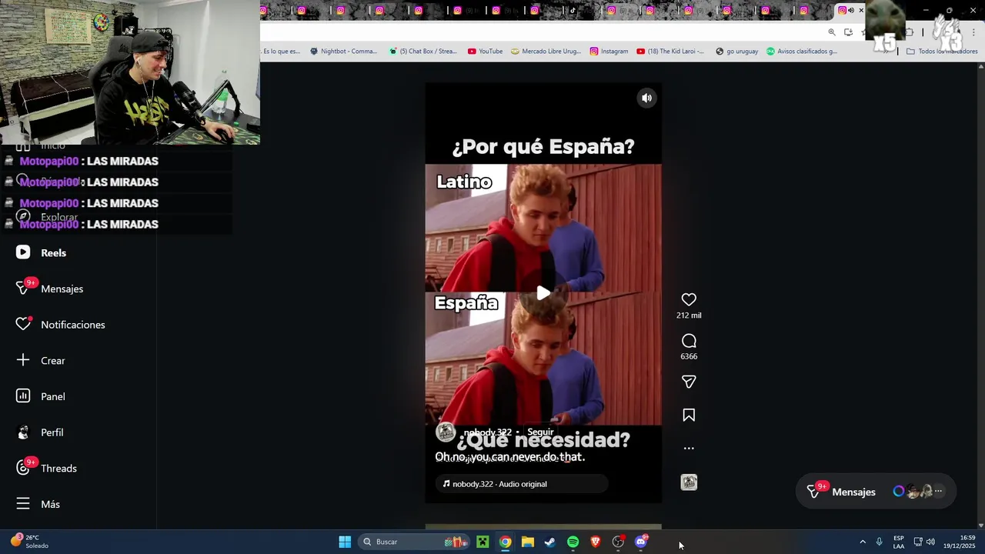Share the reel with send icon
This screenshot has height=554, width=985.
689,382
